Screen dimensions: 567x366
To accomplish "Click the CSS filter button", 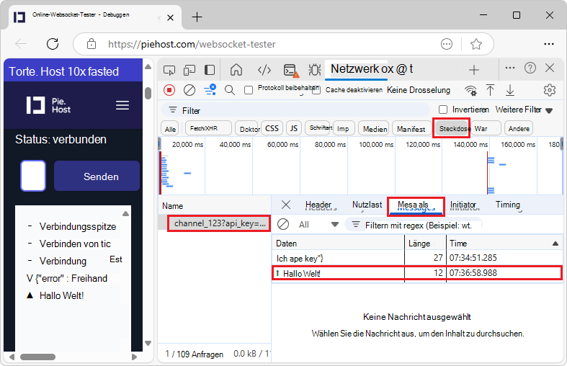I will tap(272, 128).
